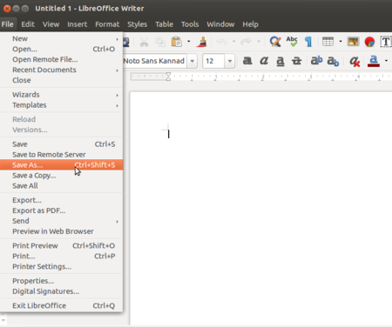Open the Redo history dropdown arrow
Image resolution: width=392 pixels, height=327 pixels.
pyautogui.click(x=259, y=42)
